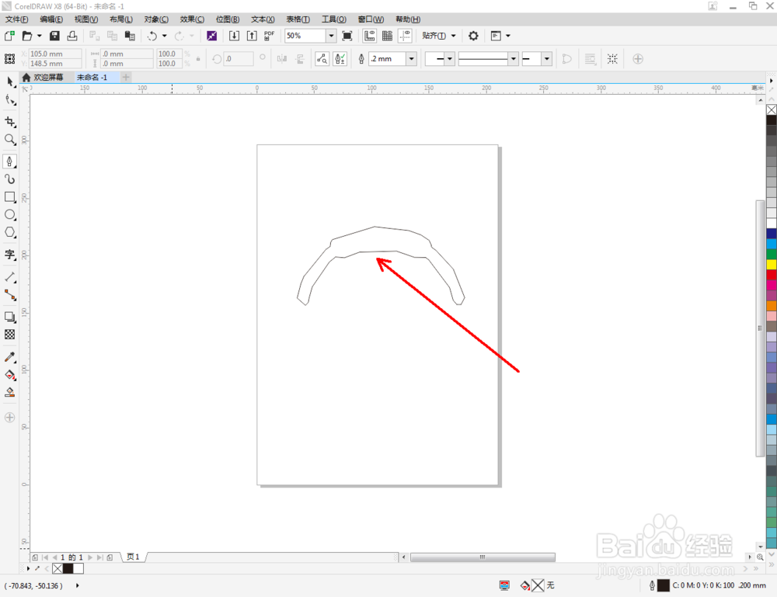Select the Zoom tool in toolbox
The image size is (777, 597).
click(x=10, y=140)
